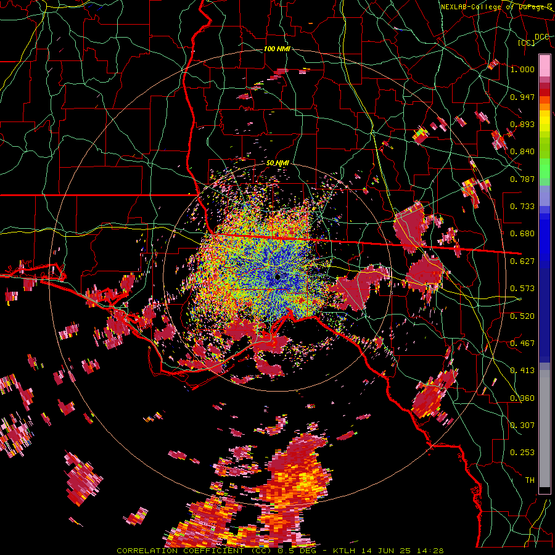This screenshot has width=555, height=555.
Task: Click the [CC] label above the color bar
Action: (526, 43)
